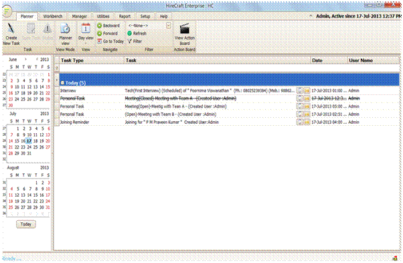Screen dimensions: 403x263
Task: Click the status bar icon at bottom right
Action: pyautogui.click(x=395, y=258)
